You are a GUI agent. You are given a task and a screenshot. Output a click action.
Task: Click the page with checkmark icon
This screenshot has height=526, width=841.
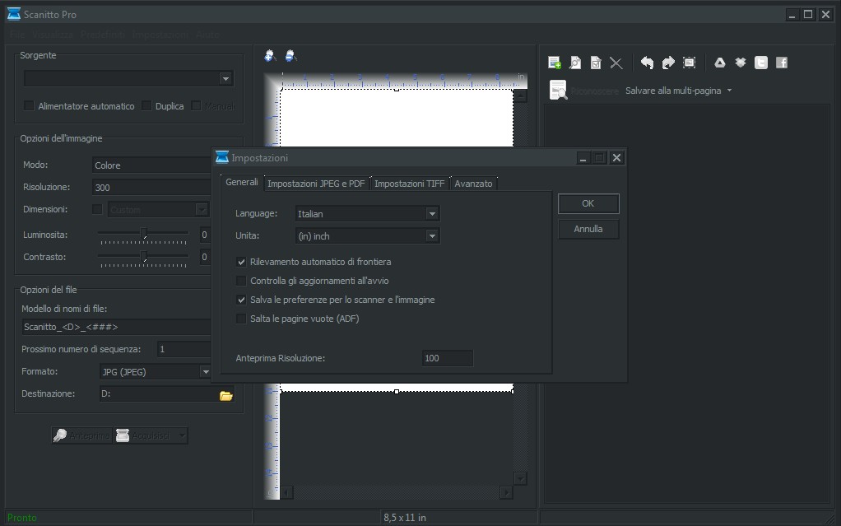596,63
